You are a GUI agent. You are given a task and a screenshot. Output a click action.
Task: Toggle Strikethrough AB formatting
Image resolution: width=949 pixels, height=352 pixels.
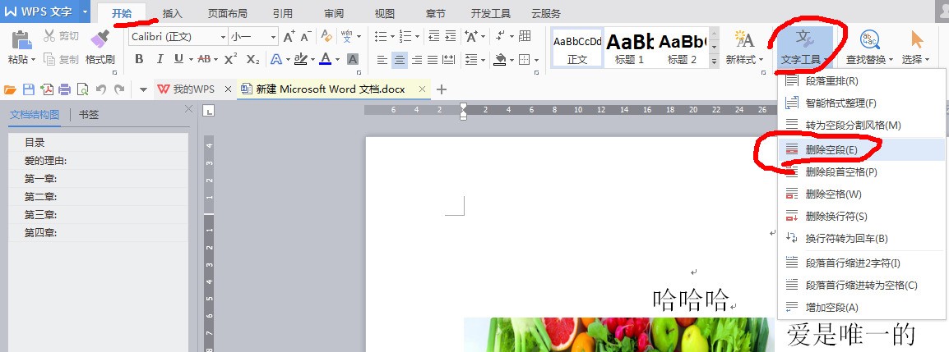pos(203,59)
